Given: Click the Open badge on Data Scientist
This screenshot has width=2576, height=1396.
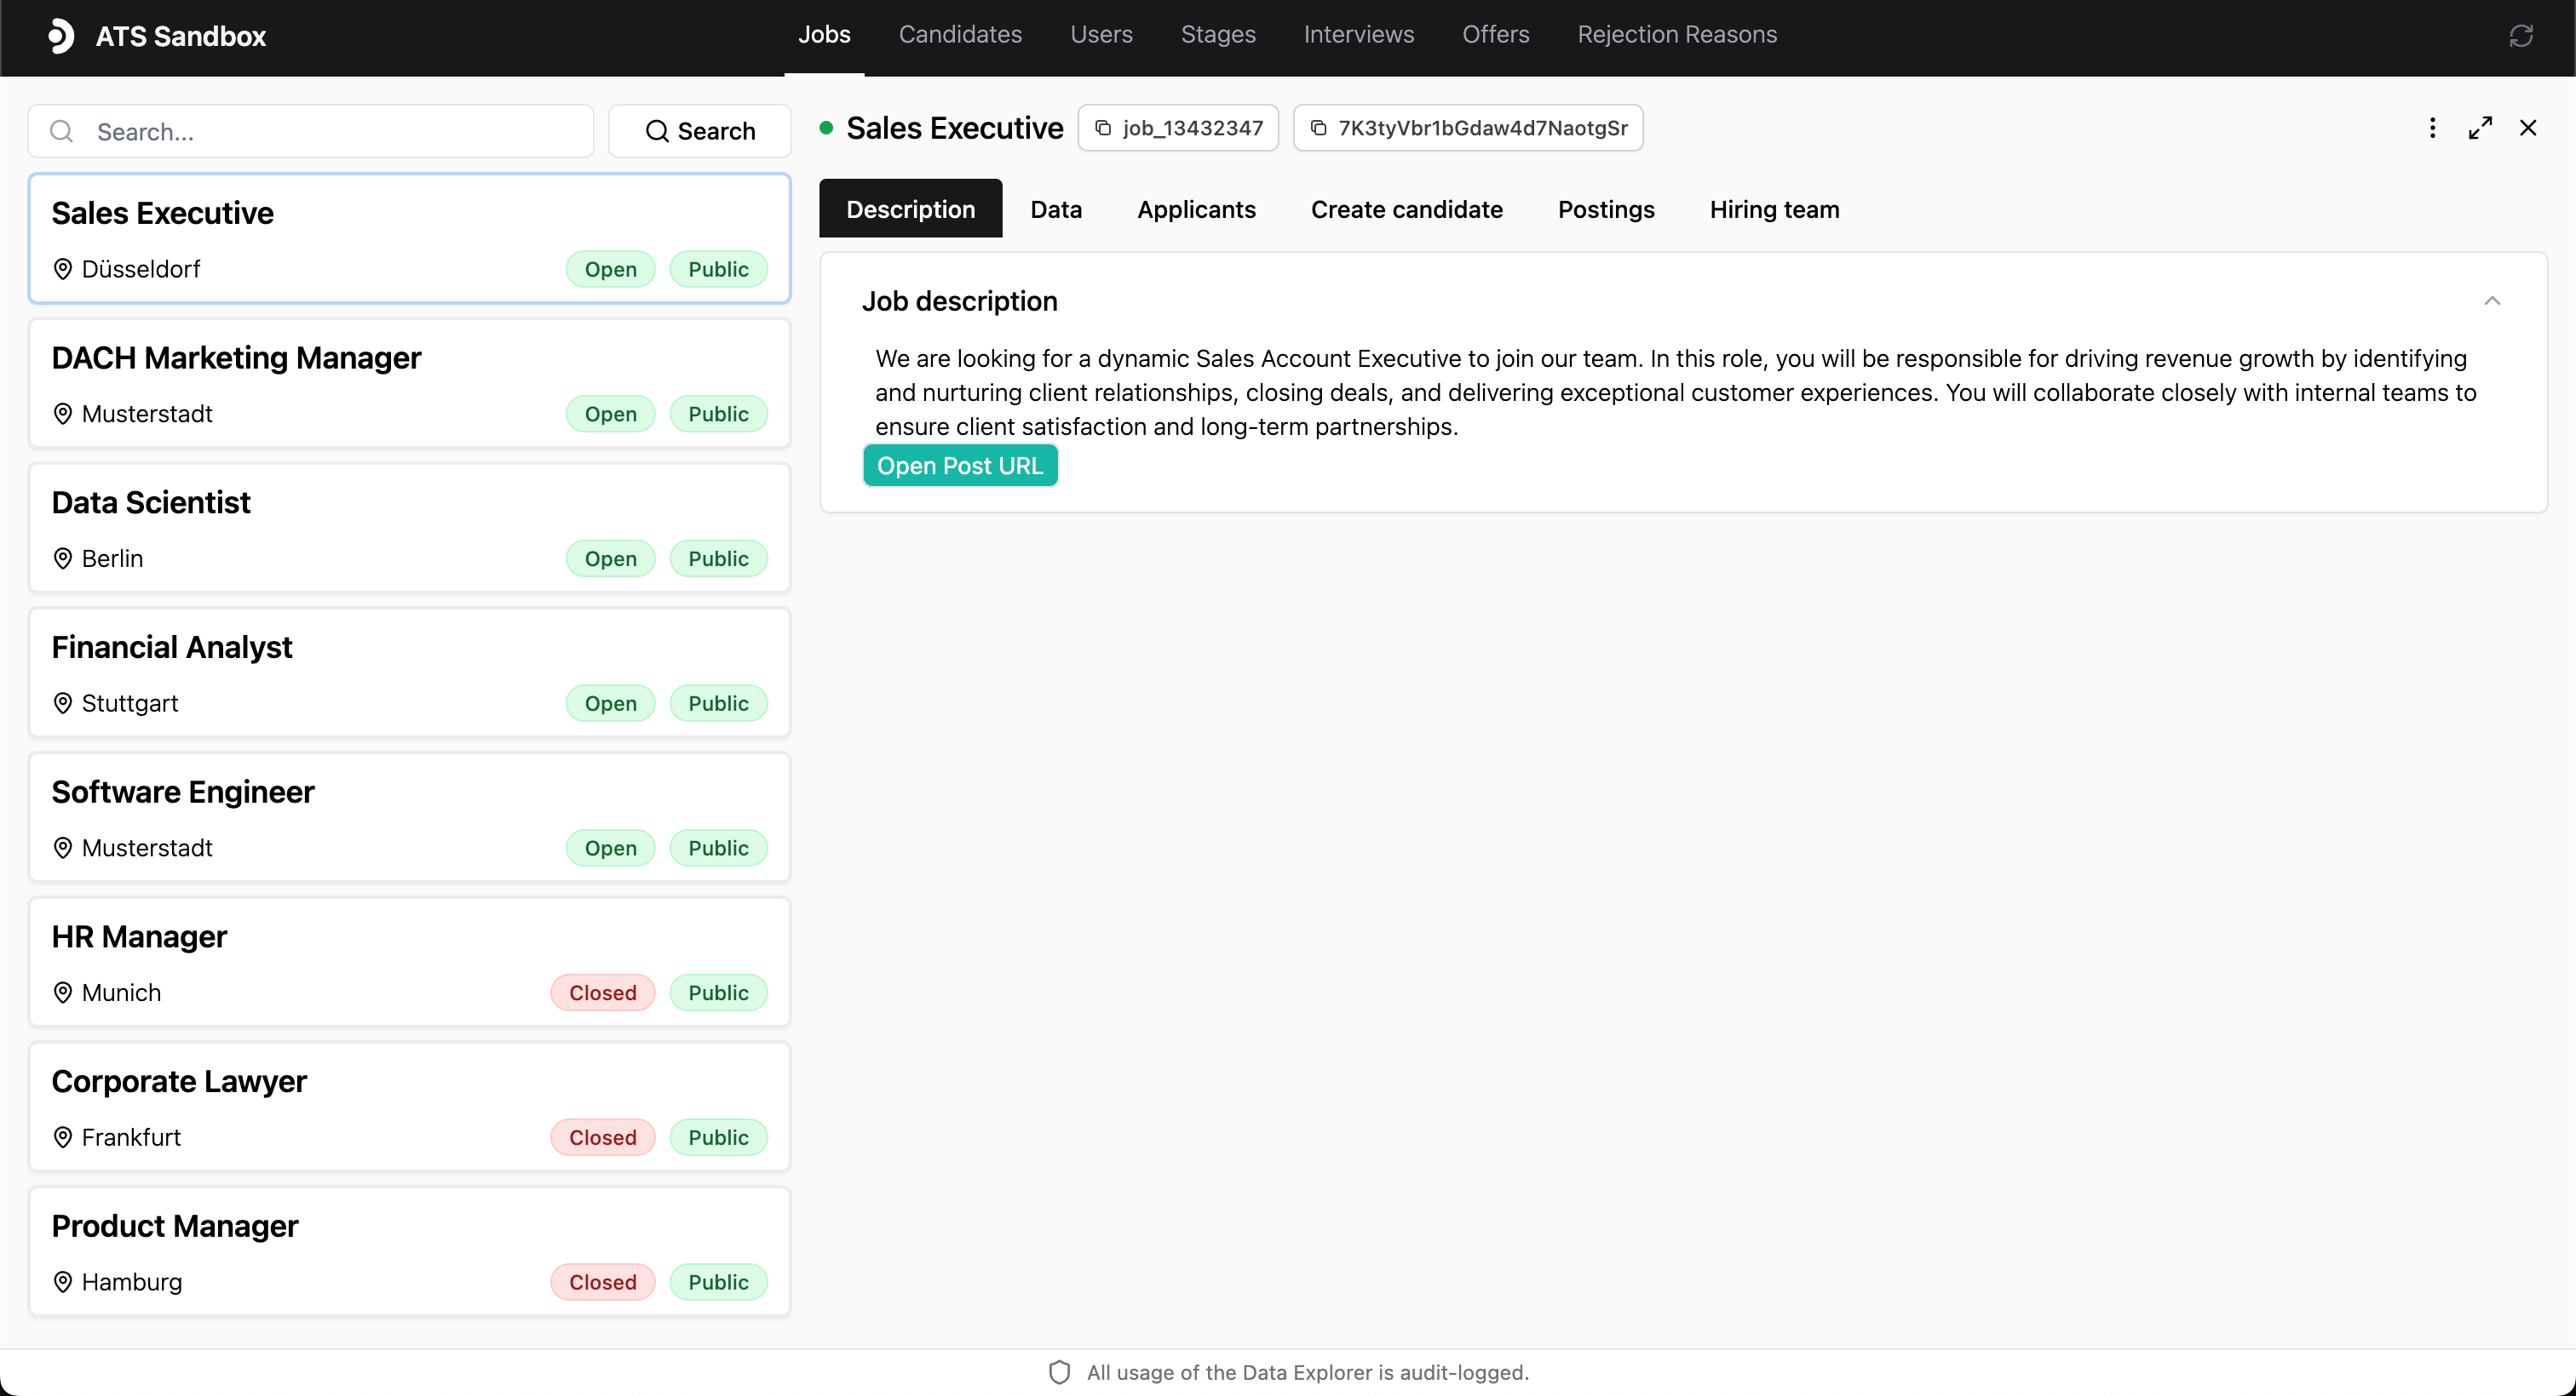Looking at the screenshot, I should pyautogui.click(x=611, y=558).
